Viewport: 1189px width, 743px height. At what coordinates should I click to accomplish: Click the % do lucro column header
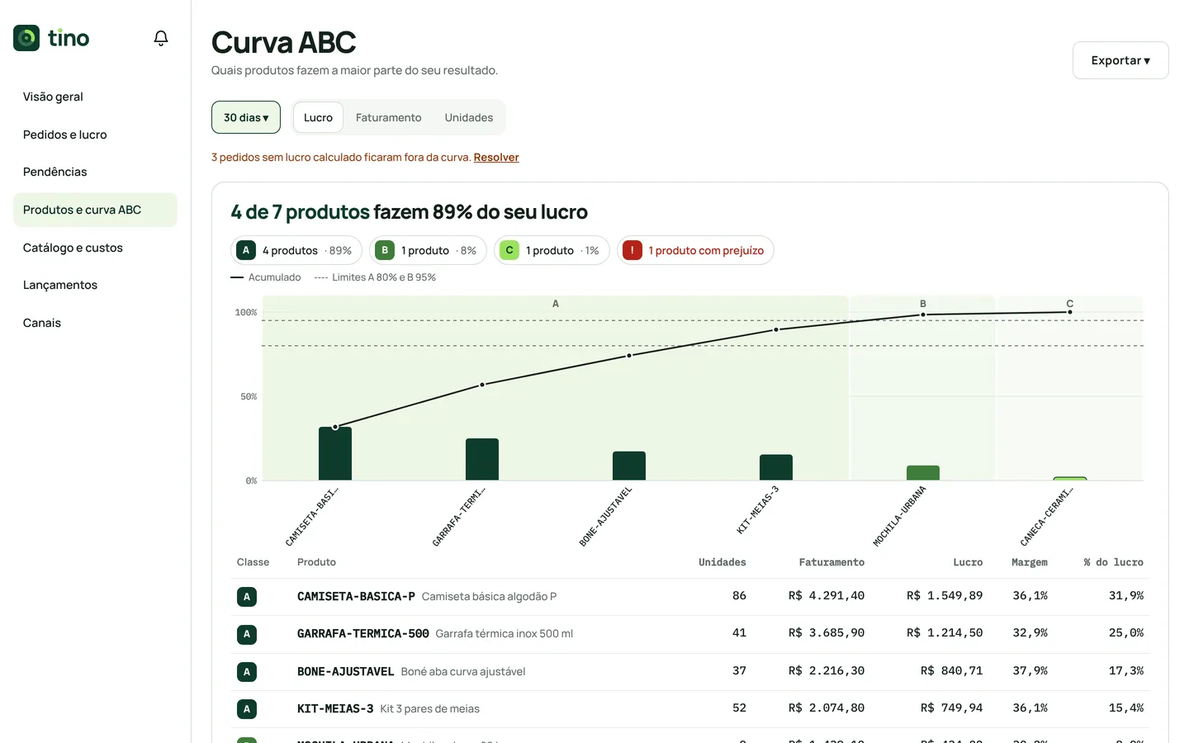[1114, 562]
